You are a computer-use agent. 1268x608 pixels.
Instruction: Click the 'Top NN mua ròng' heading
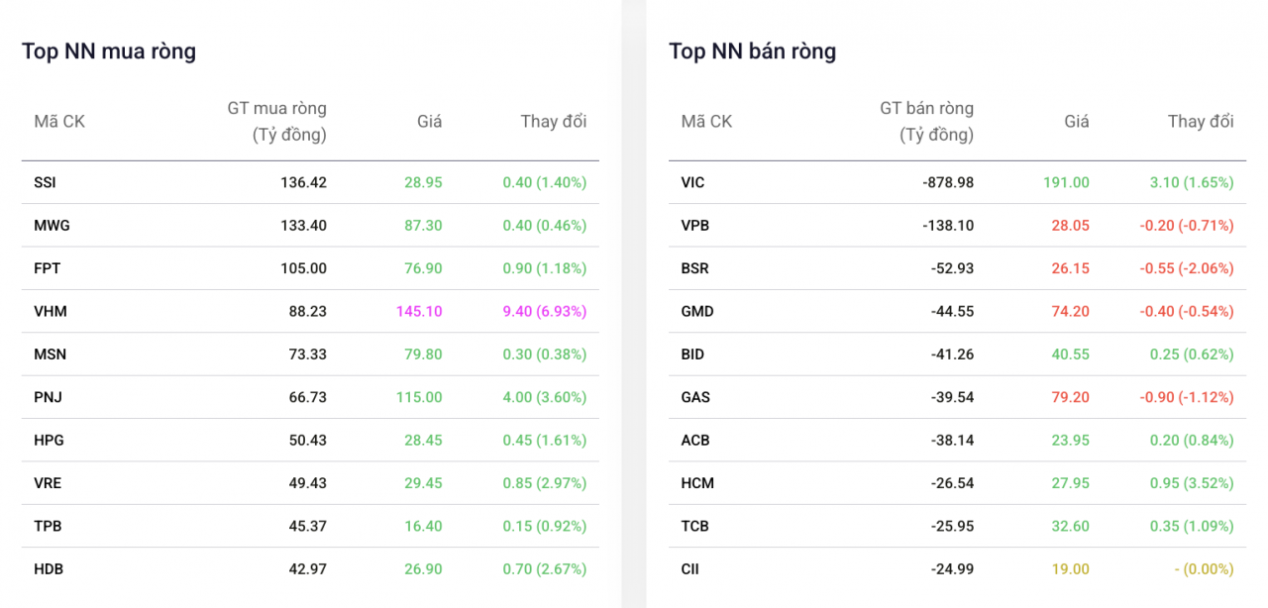[x=109, y=51]
